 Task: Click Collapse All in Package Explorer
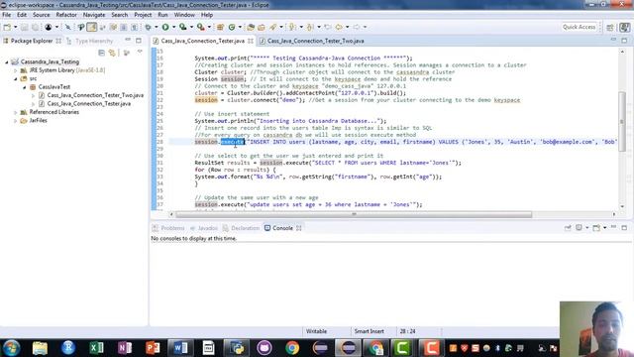pyautogui.click(x=101, y=53)
